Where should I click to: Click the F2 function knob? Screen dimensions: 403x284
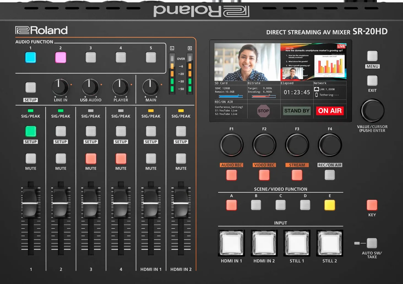[264, 145]
